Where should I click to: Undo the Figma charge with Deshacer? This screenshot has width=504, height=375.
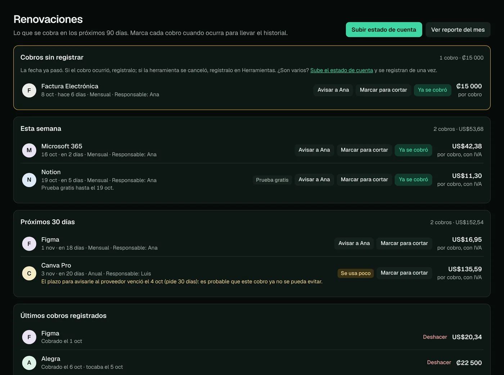(435, 337)
